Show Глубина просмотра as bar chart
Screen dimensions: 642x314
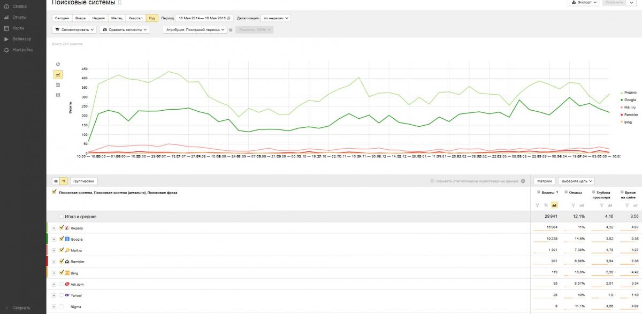click(x=609, y=205)
